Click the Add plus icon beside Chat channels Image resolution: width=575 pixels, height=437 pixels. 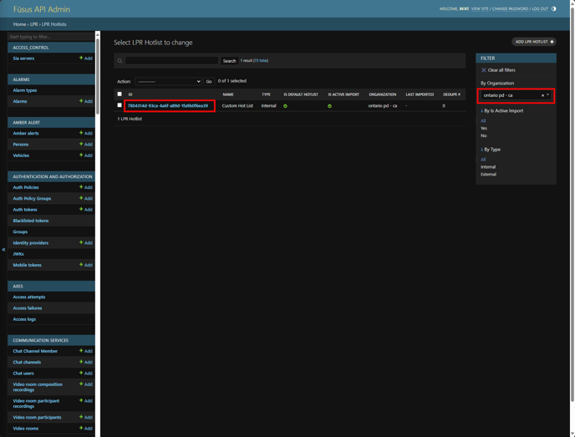pyautogui.click(x=81, y=362)
